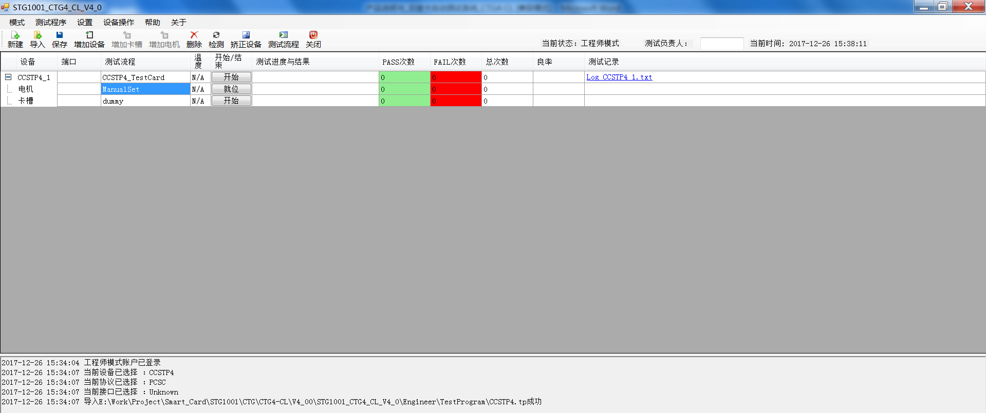Click the 开始/结束 column header
This screenshot has width=986, height=413.
tap(231, 62)
